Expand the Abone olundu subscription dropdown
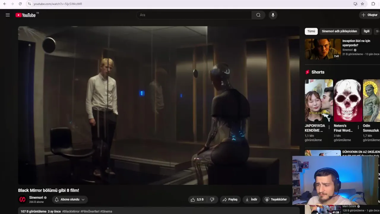Image resolution: width=380 pixels, height=214 pixels. click(83, 199)
